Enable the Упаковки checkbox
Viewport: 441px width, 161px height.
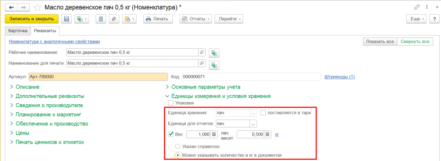(171, 103)
